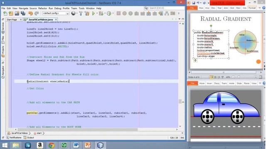The width and height of the screenshot is (266, 149).
Task: Switch to Slide Sorter view in PowerPoint
Action: click(215, 77)
